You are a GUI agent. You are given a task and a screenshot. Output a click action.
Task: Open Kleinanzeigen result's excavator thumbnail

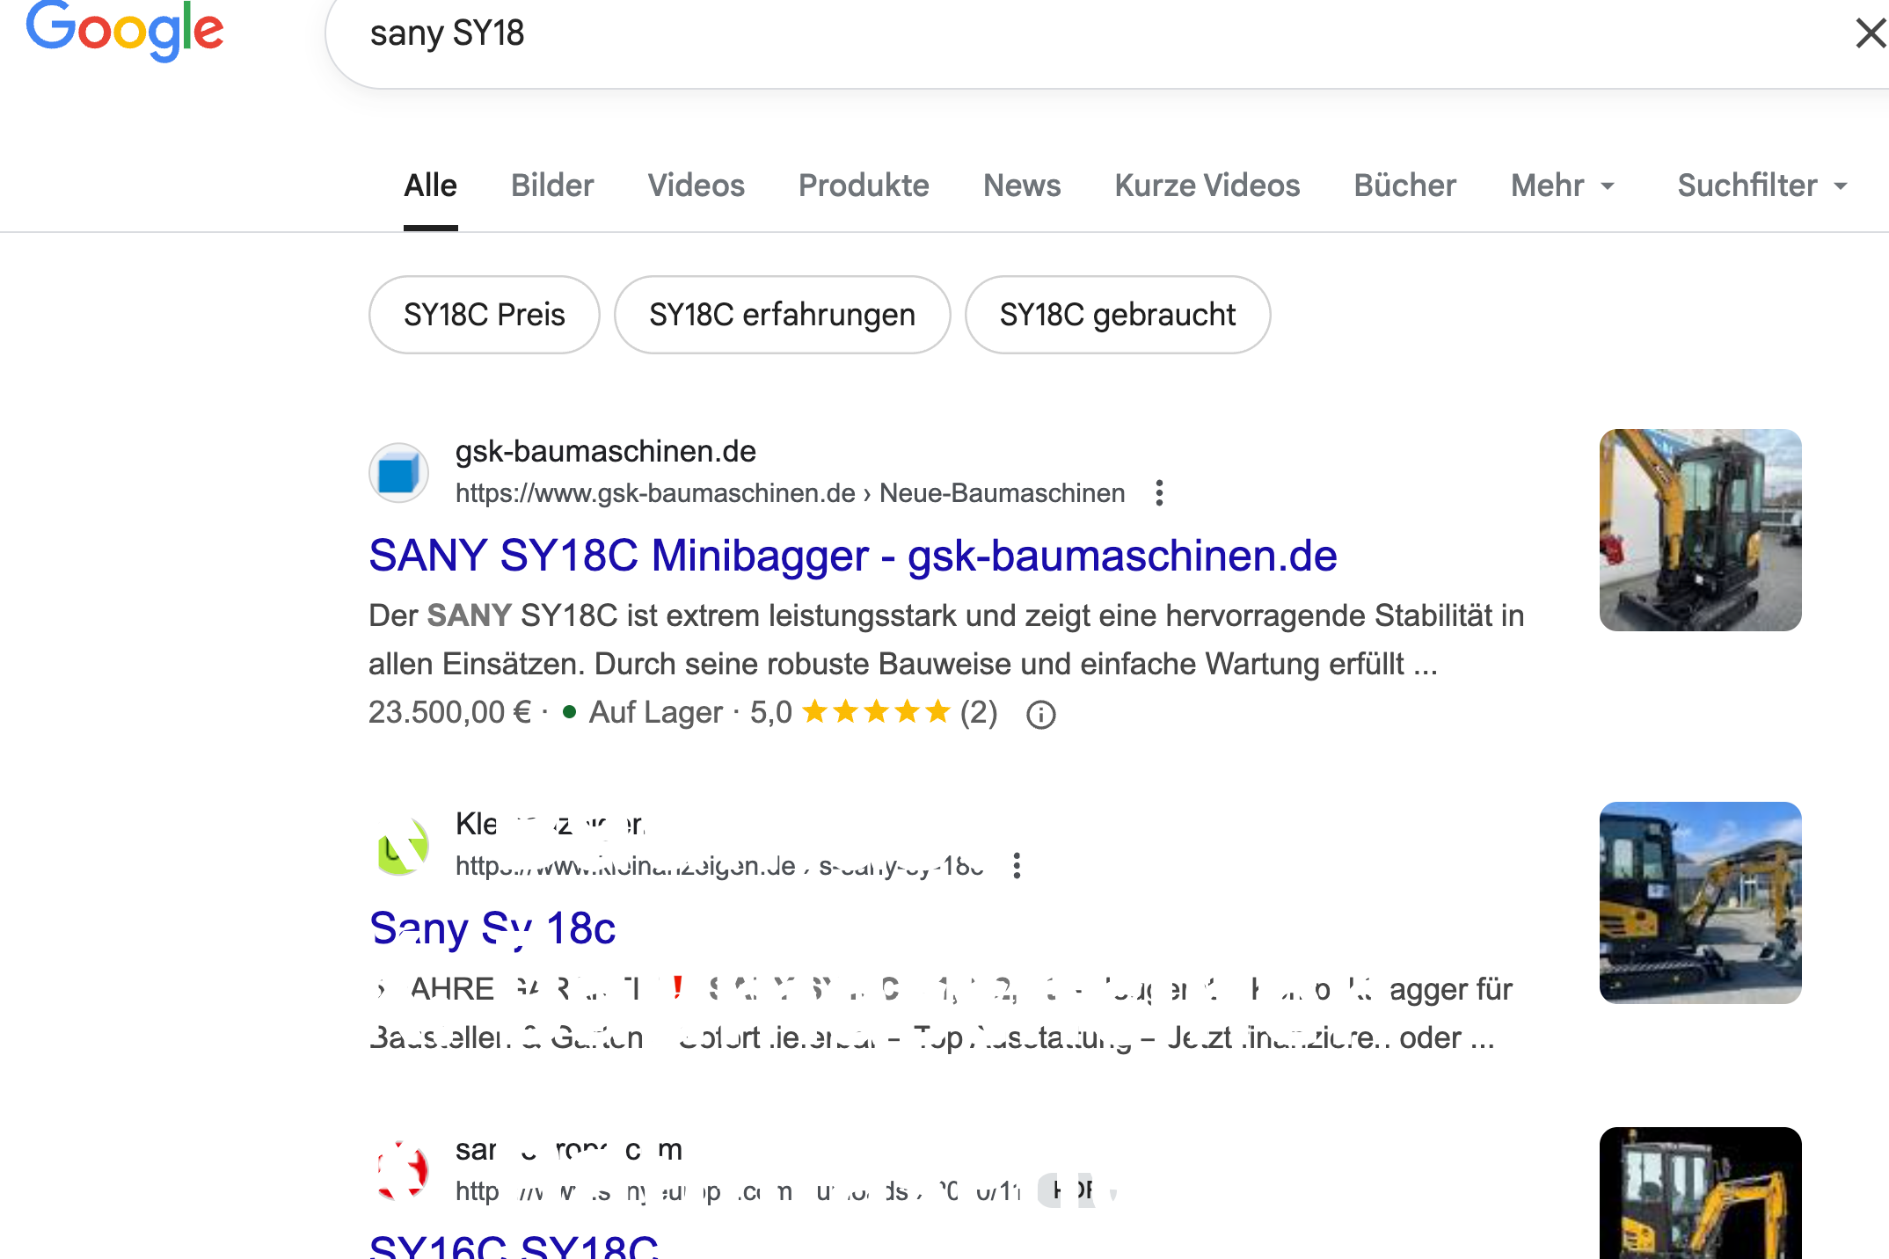1699,902
